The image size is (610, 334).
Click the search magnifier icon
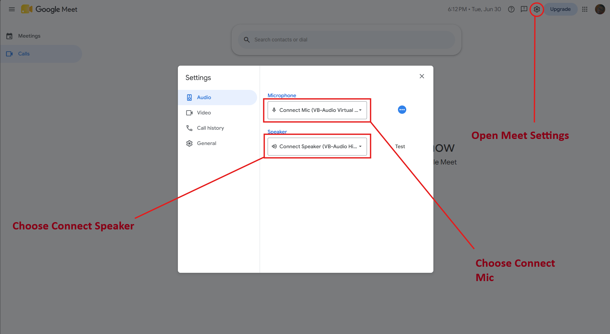coord(247,40)
